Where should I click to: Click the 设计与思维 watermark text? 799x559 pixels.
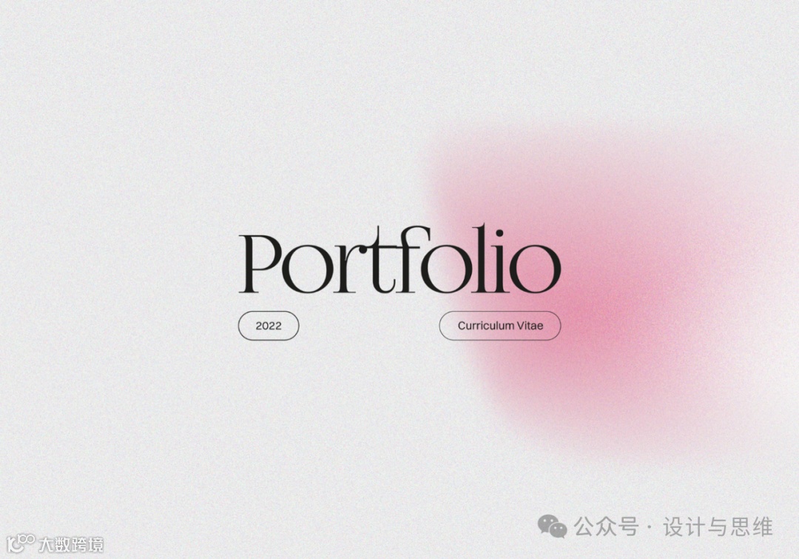click(718, 527)
